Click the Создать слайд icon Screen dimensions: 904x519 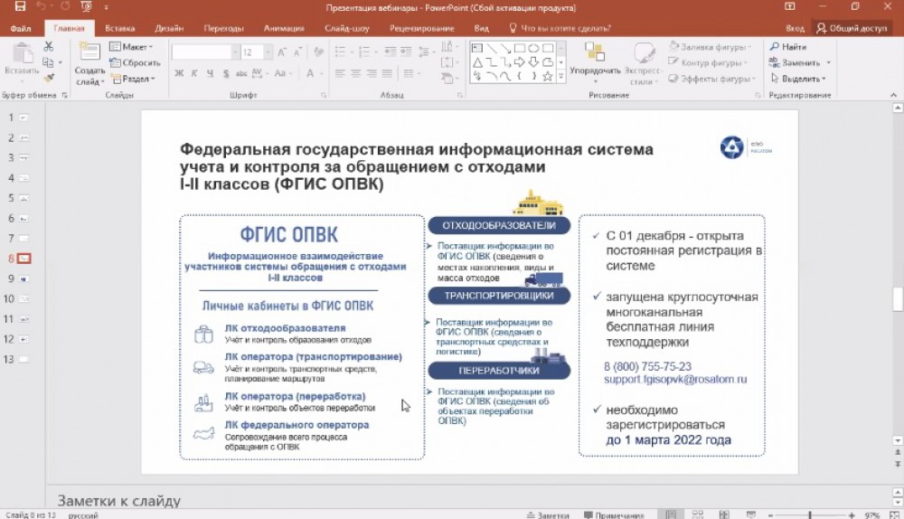[89, 52]
